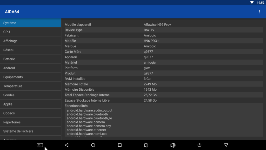Select the Device Type row label

tap(74, 30)
